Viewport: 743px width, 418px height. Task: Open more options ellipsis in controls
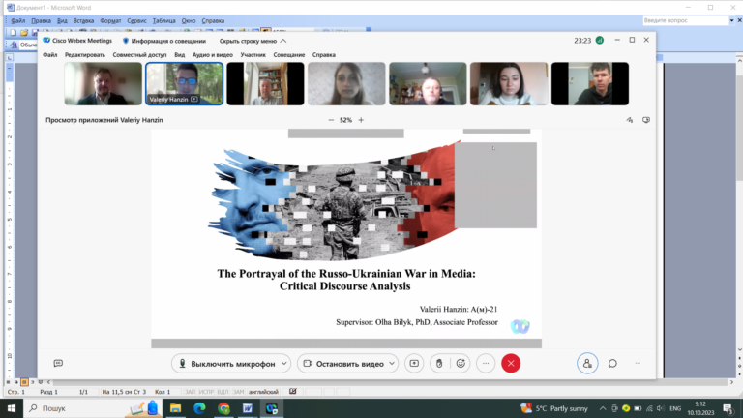[486, 364]
